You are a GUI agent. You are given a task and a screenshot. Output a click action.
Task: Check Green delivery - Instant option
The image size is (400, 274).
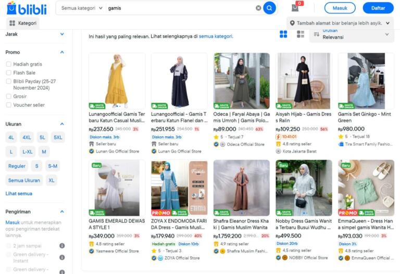pos(9,254)
